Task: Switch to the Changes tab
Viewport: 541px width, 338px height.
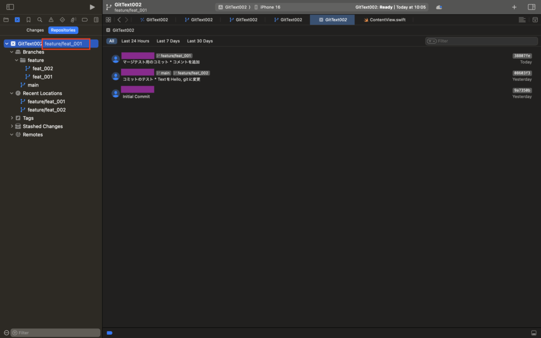Action: point(35,30)
